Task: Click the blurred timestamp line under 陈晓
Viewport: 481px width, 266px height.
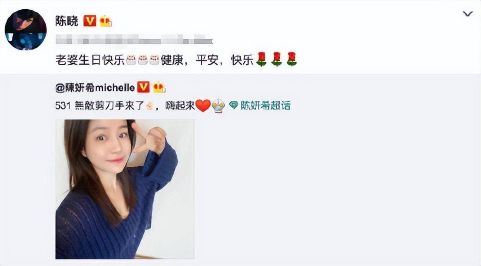Action: 134,40
